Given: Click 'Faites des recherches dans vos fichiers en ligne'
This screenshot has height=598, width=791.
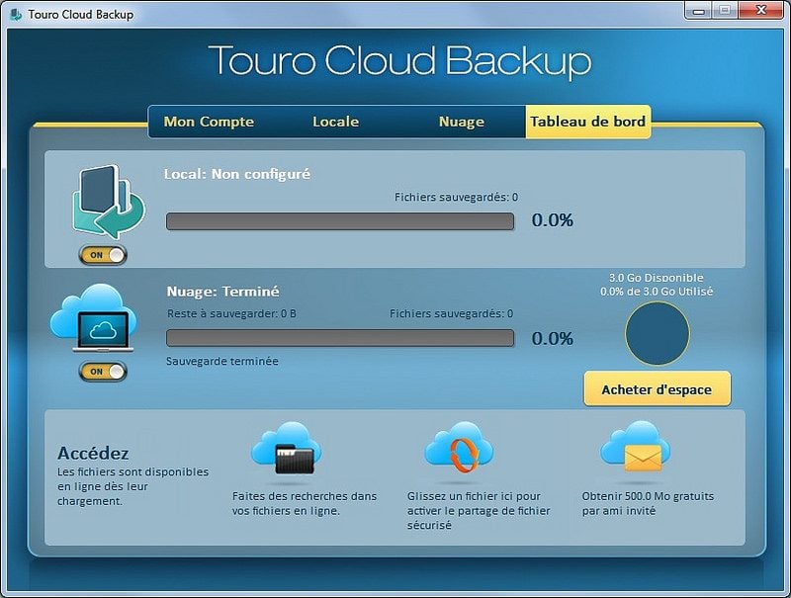Looking at the screenshot, I should (305, 503).
